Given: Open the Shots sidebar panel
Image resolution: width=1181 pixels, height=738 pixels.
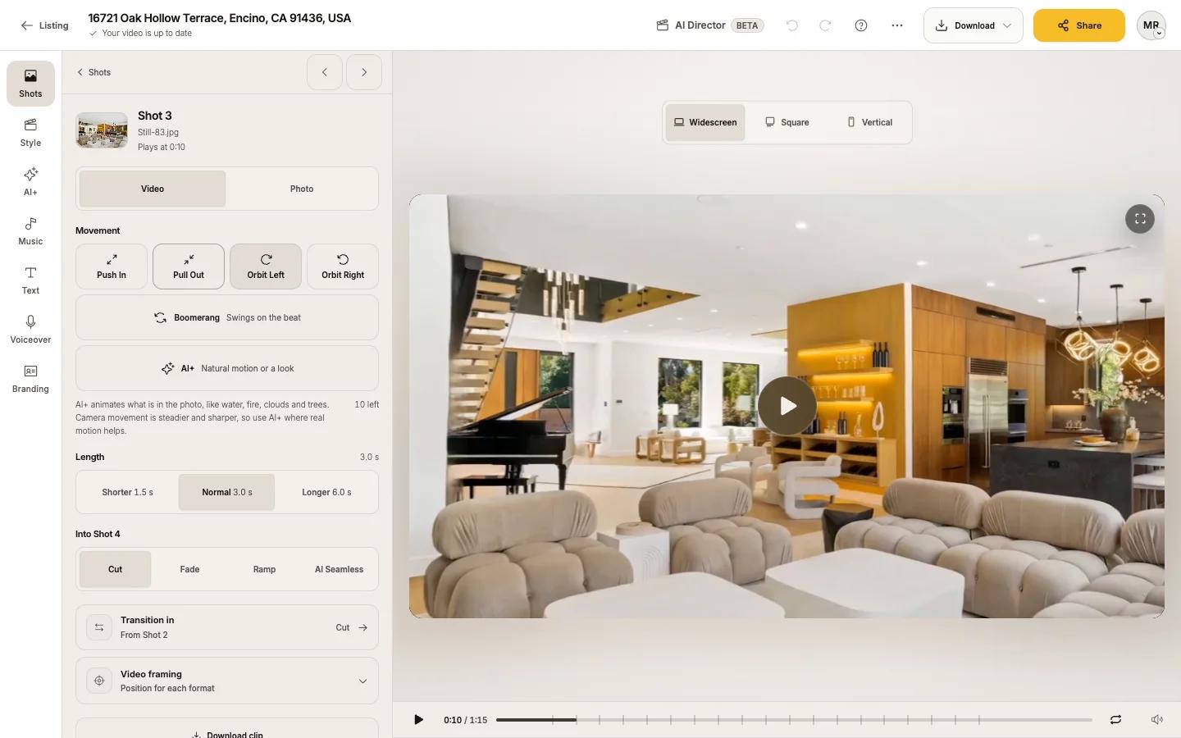Looking at the screenshot, I should 30,84.
